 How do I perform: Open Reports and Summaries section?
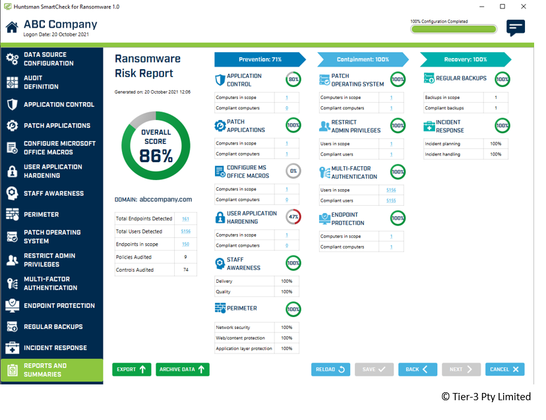tap(52, 370)
